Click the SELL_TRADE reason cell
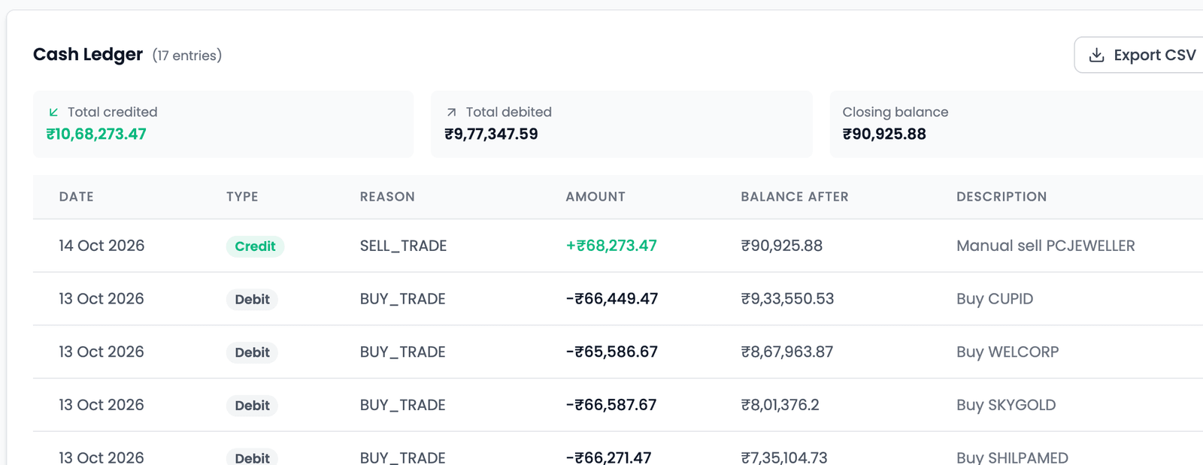1203x465 pixels. pos(403,246)
